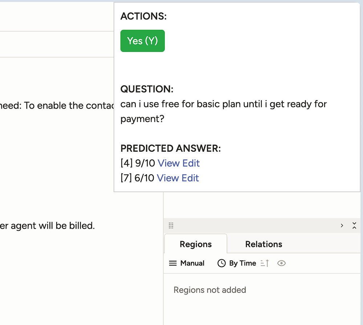Viewport: 363px width, 325px height.
Task: Open View link for answer [4]
Action: [169, 163]
